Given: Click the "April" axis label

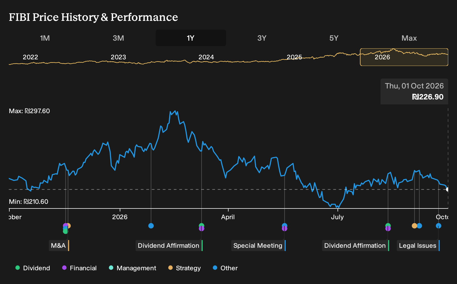Looking at the screenshot, I should (x=228, y=217).
